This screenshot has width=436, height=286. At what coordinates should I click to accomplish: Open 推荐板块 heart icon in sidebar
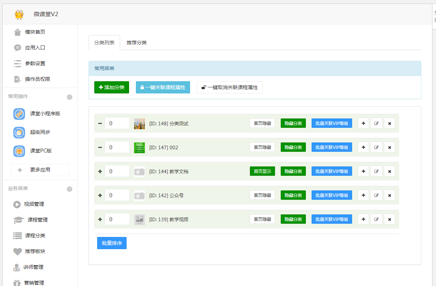point(35,252)
